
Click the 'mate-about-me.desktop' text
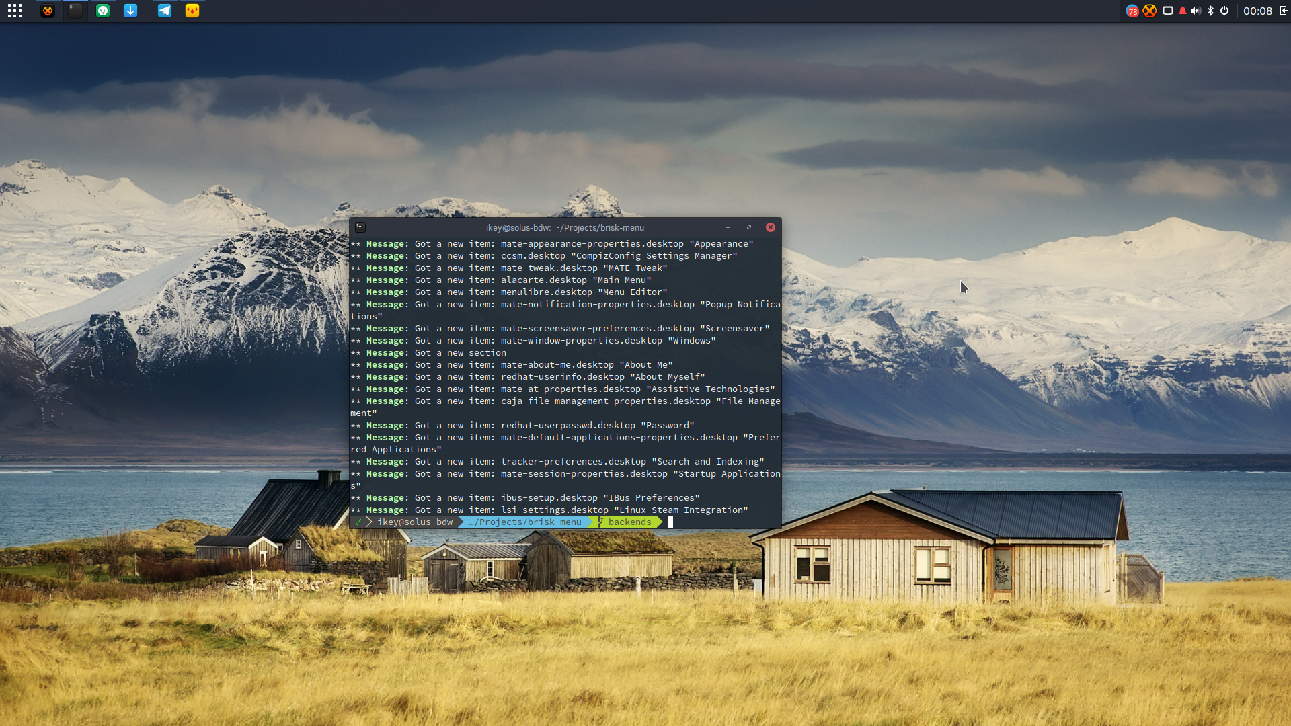click(x=557, y=365)
